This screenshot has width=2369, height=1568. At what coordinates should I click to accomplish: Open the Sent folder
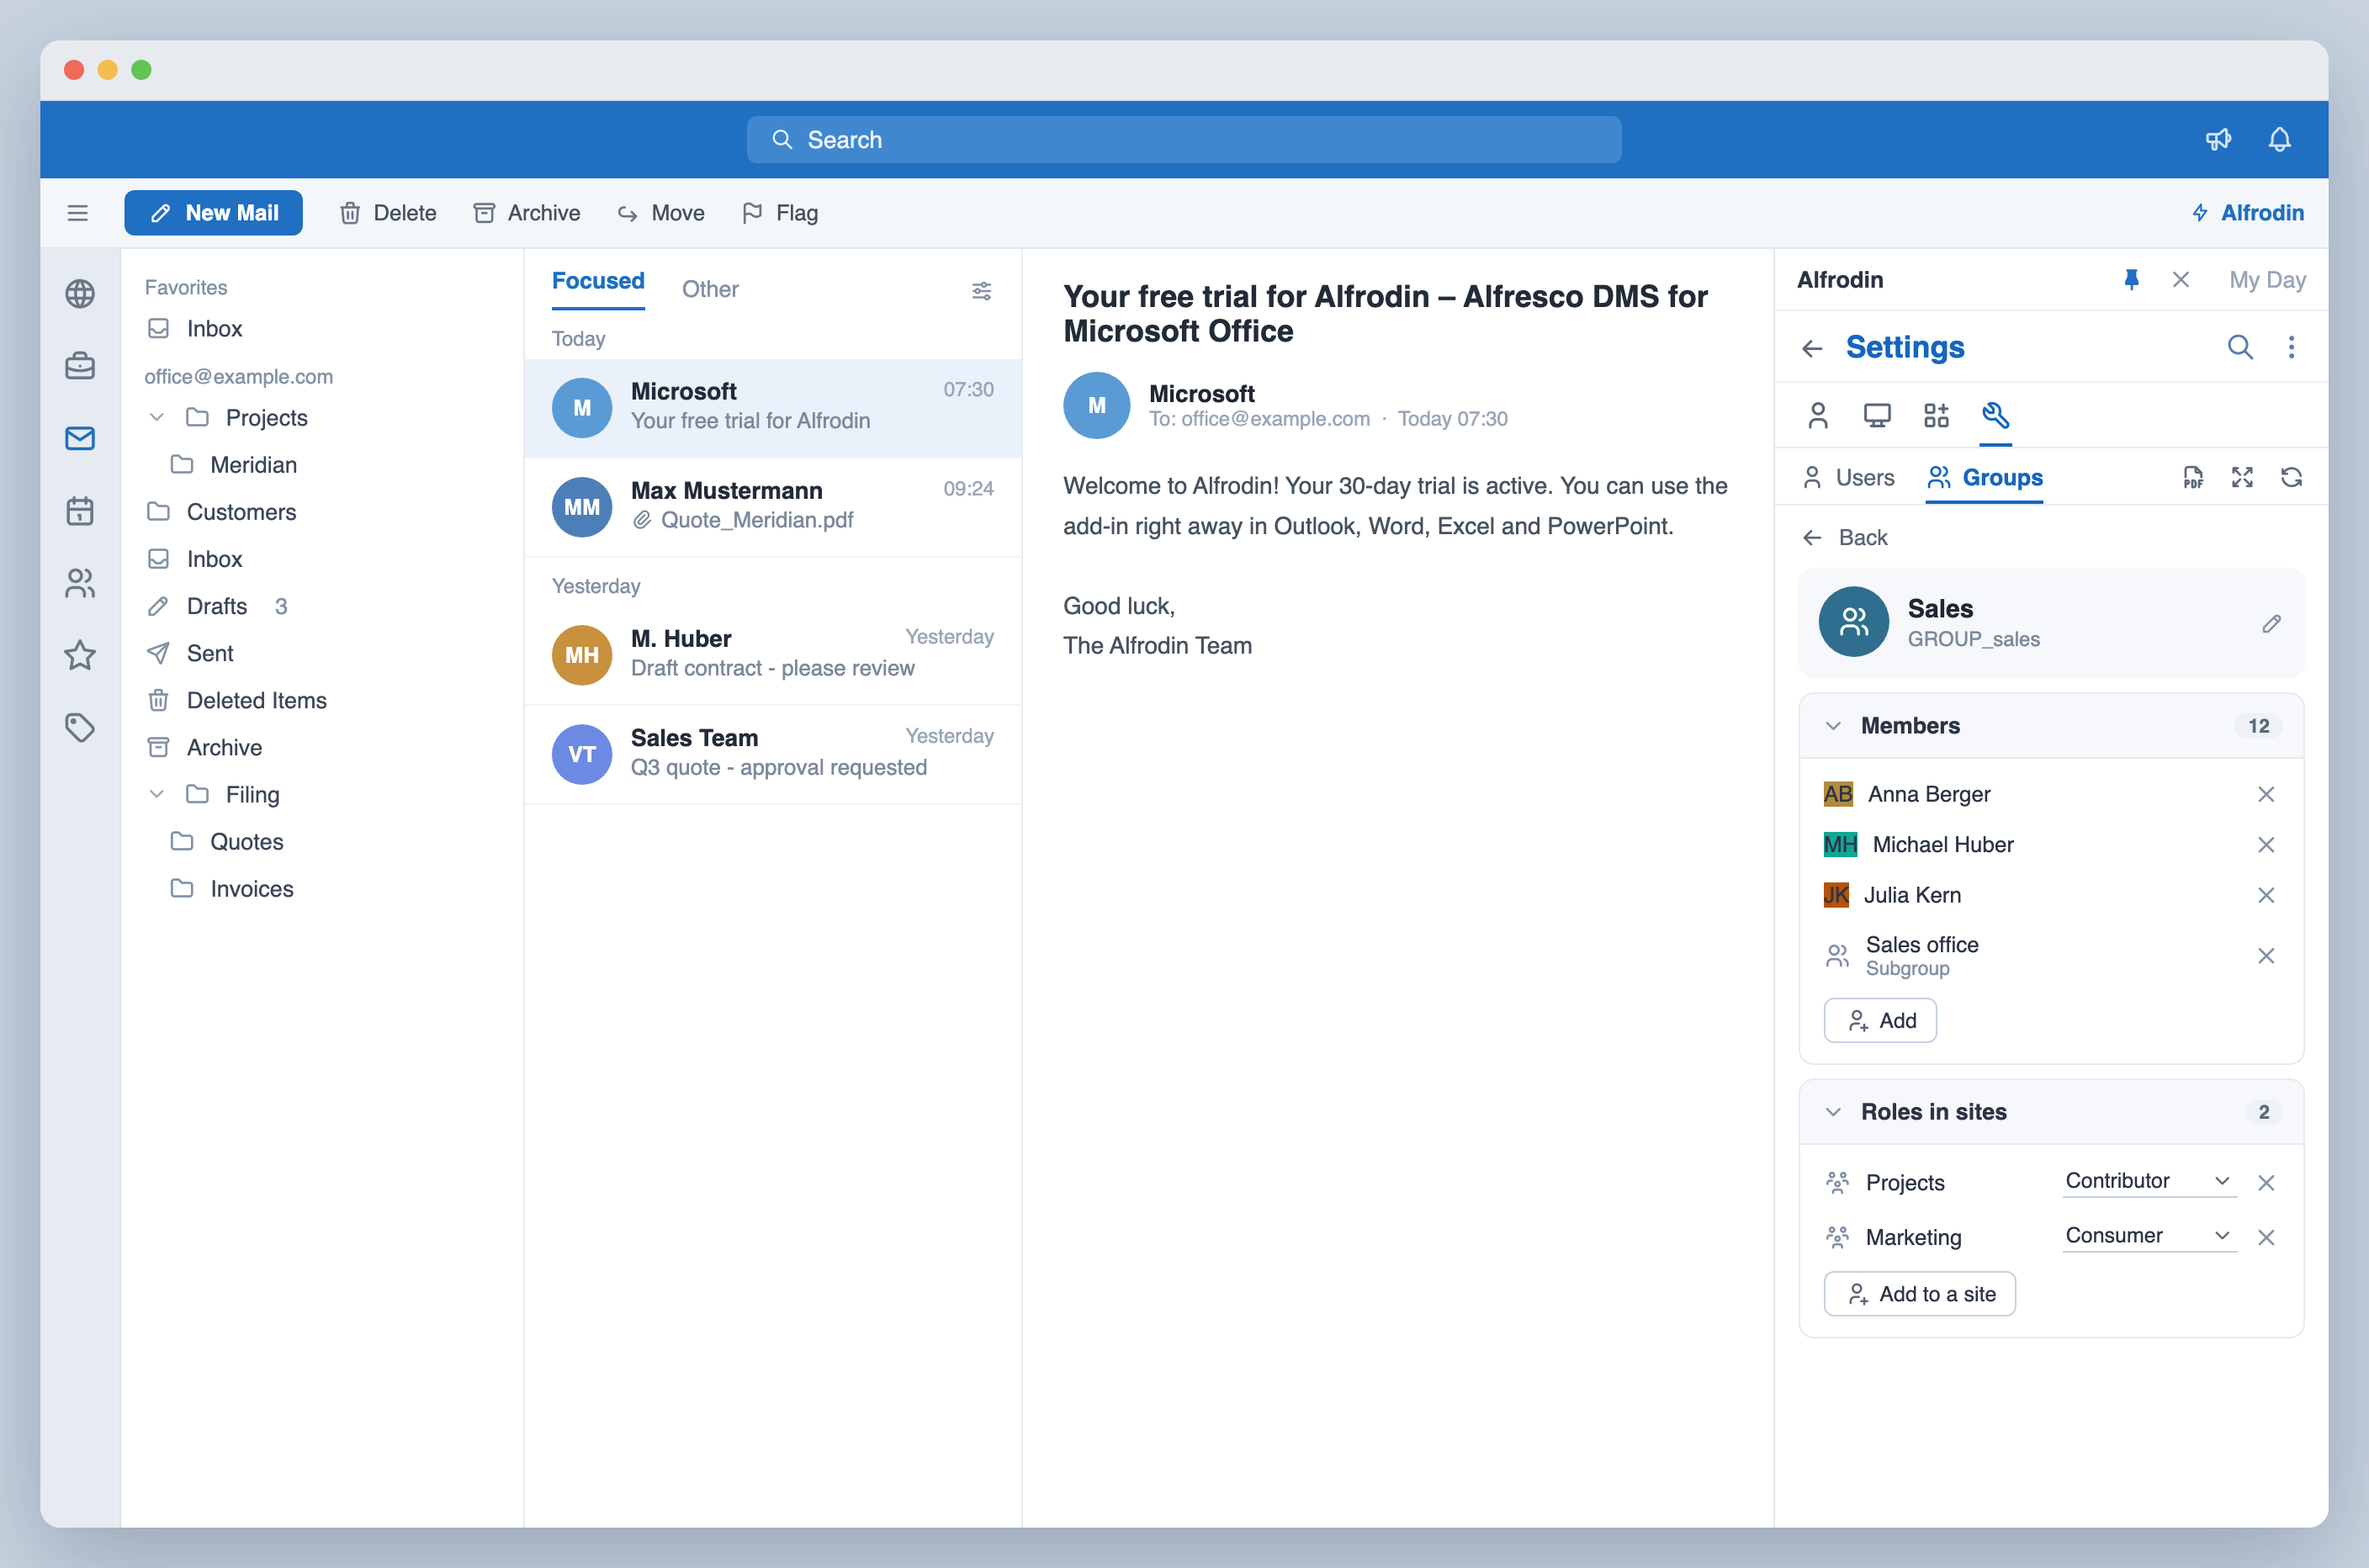click(x=191, y=653)
